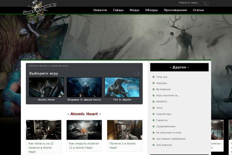Open Средневековые sidebar link
Screen dimensions: 232x155
tap(166, 127)
